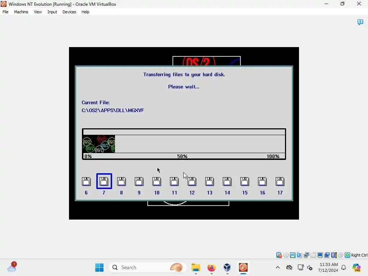Image resolution: width=368 pixels, height=276 pixels.
Task: Click the current file path C:\OS2\APPS\DLL\MGXVF
Action: 112,110
